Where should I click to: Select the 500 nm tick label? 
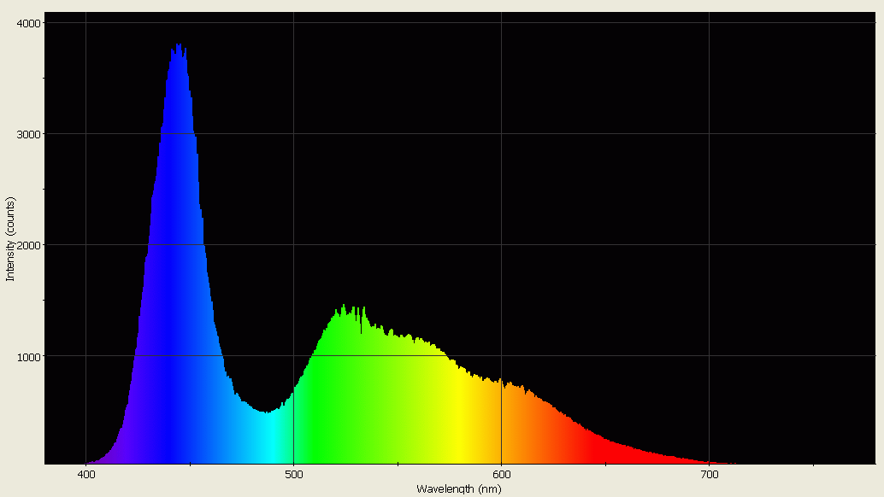point(295,472)
